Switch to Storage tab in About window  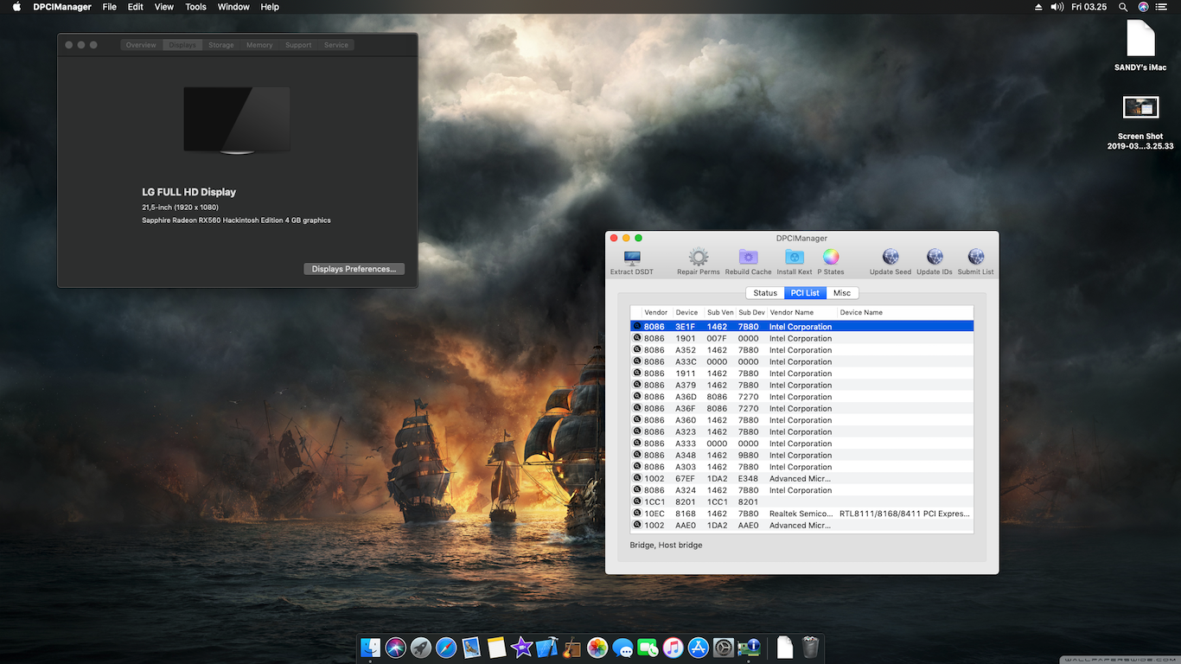click(221, 45)
